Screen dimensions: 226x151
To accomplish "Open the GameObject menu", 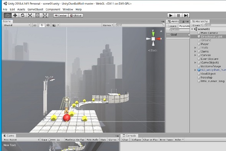I will (35, 10).
